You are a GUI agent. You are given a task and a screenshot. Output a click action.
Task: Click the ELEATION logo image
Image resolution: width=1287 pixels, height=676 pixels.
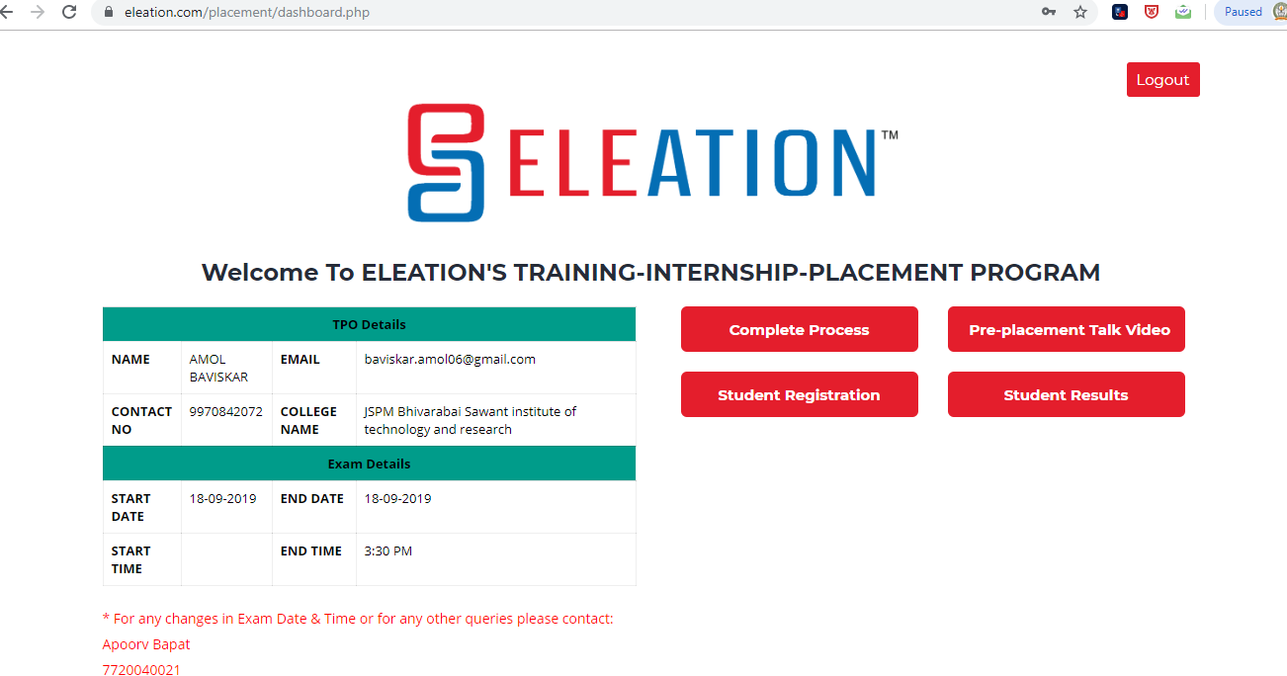click(652, 162)
